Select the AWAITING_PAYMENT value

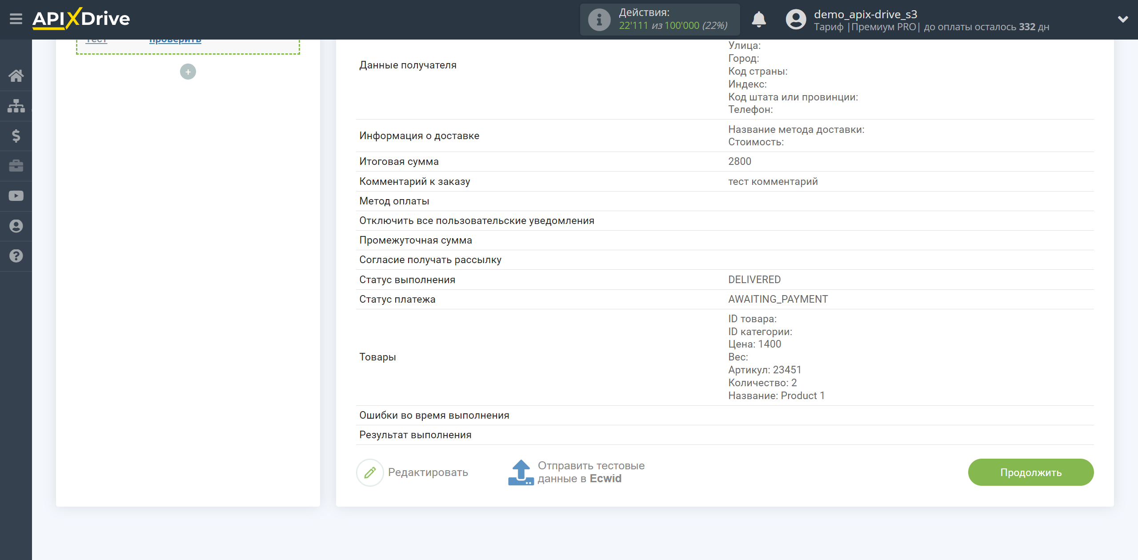pos(778,299)
